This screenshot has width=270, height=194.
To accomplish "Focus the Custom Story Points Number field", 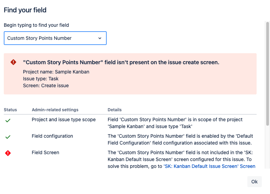I will point(55,38).
